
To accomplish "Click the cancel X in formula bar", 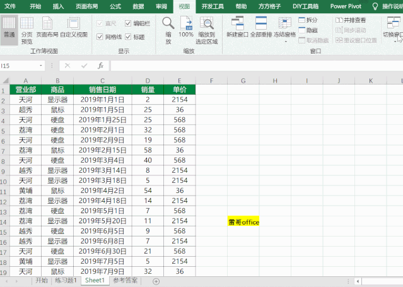I will 67,66.
